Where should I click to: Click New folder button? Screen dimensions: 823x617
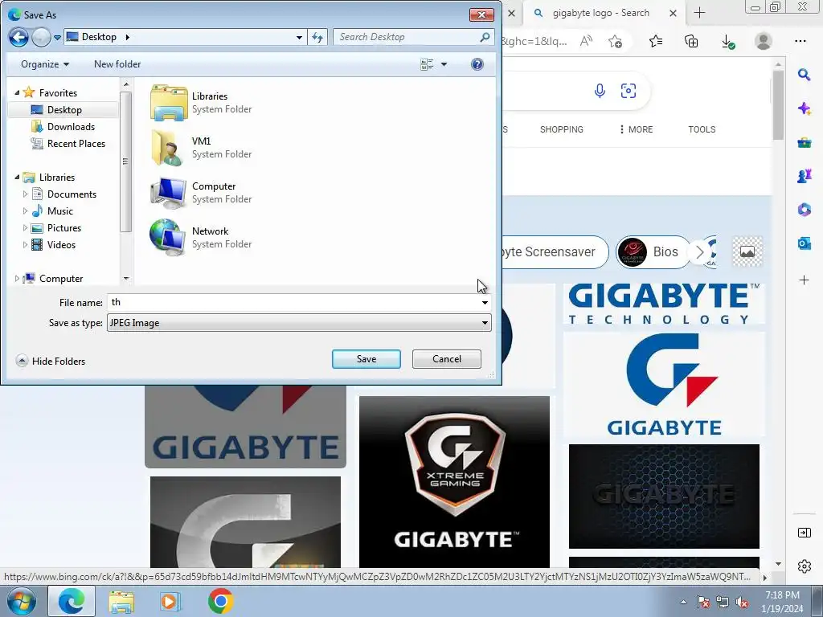click(117, 64)
